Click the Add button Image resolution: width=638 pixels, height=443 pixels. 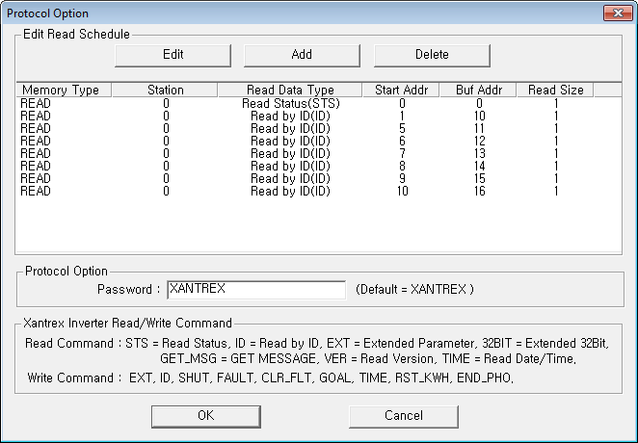(302, 56)
